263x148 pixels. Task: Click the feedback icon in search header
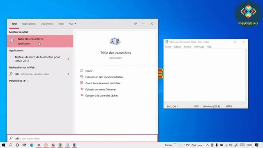pos(136,24)
